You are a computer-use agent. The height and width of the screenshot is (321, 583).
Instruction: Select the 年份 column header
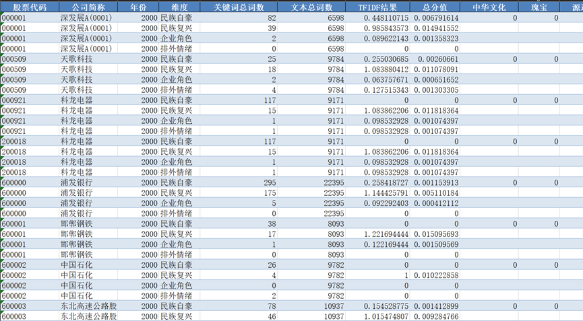pyautogui.click(x=138, y=7)
